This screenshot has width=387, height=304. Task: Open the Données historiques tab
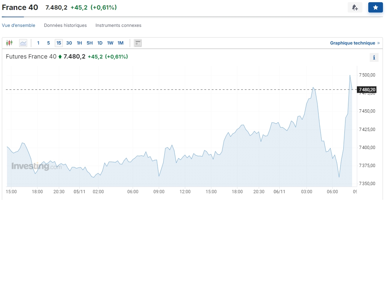pos(65,25)
